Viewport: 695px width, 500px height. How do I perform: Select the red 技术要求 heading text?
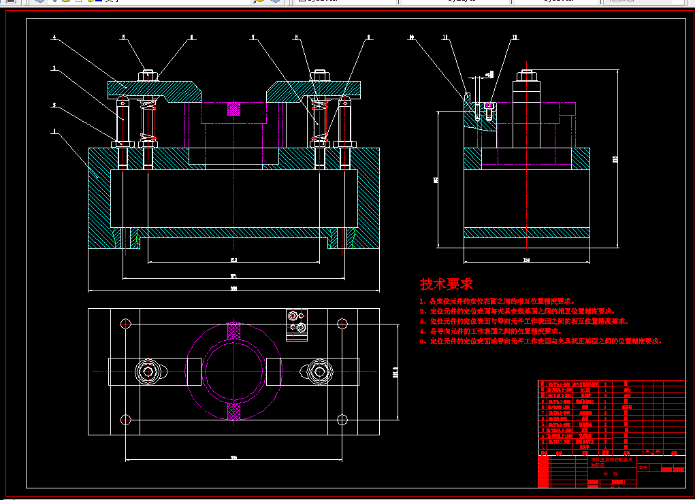click(x=447, y=284)
